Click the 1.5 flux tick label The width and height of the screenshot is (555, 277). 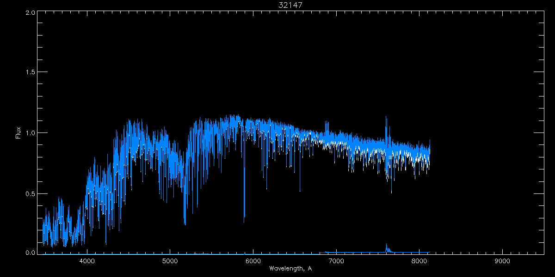tap(30, 72)
